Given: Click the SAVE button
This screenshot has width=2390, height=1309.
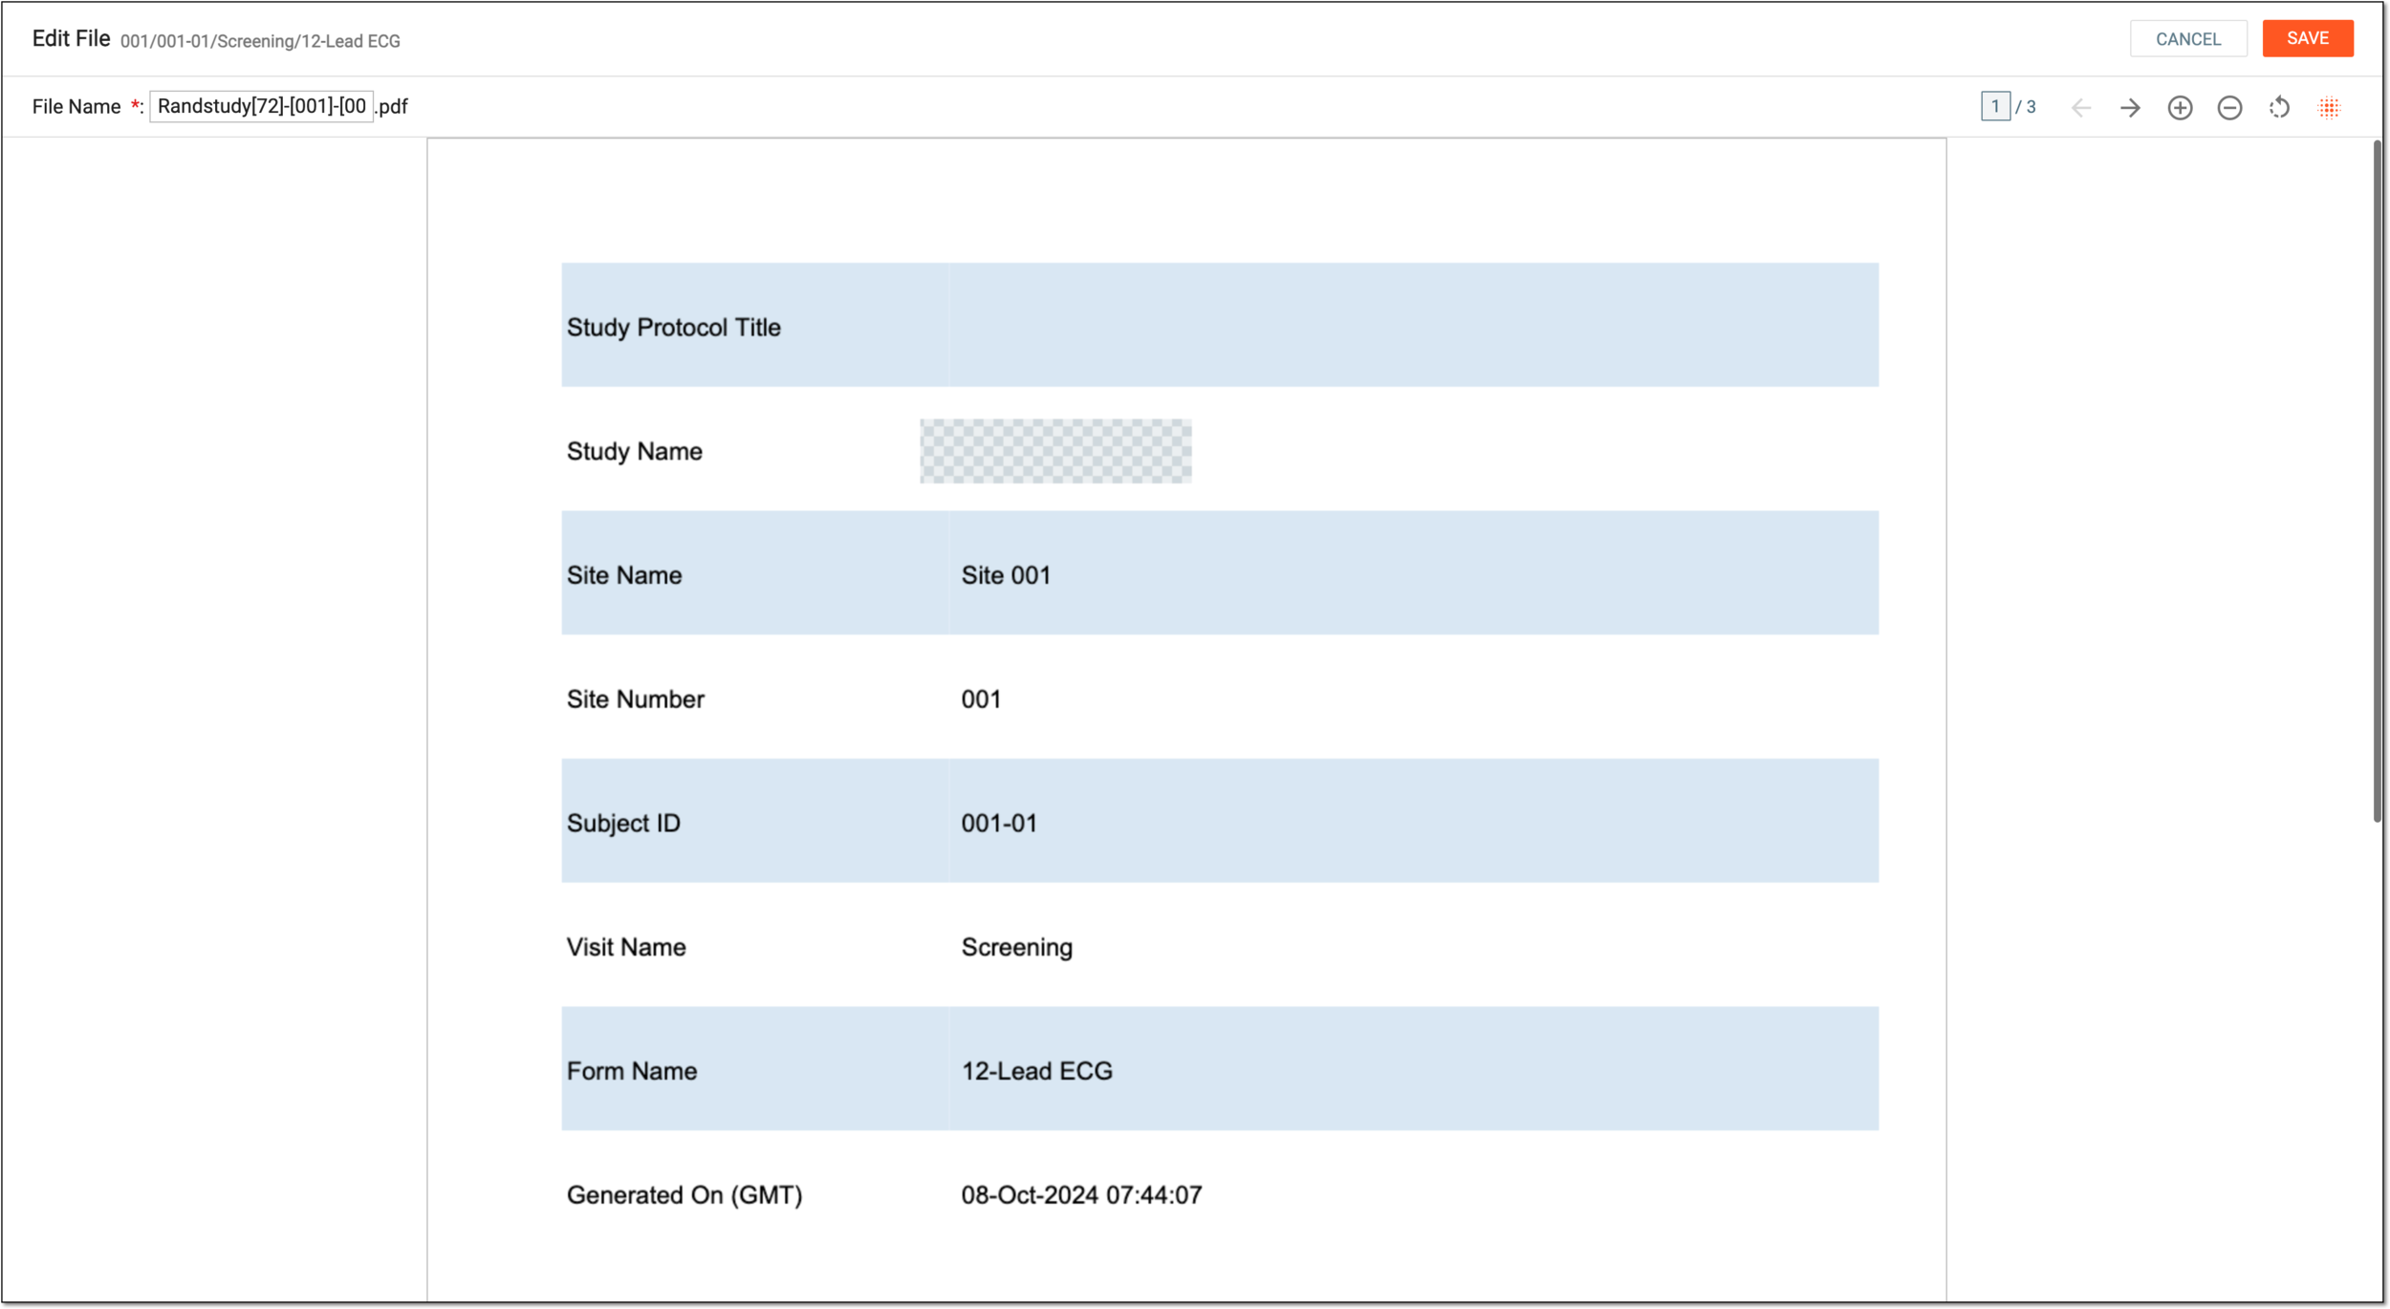Looking at the screenshot, I should point(2308,38).
